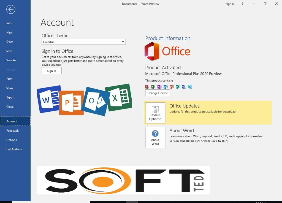This screenshot has height=203, width=282.
Task: Click the Product Information heading
Action: click(x=168, y=38)
